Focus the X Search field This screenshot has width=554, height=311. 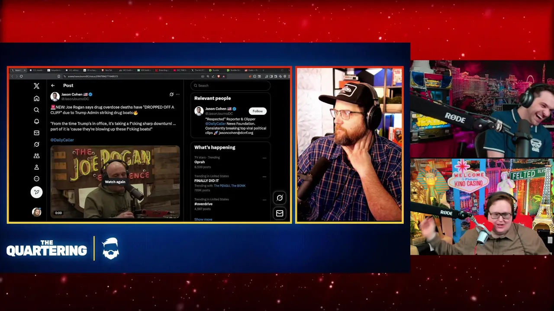pos(231,86)
